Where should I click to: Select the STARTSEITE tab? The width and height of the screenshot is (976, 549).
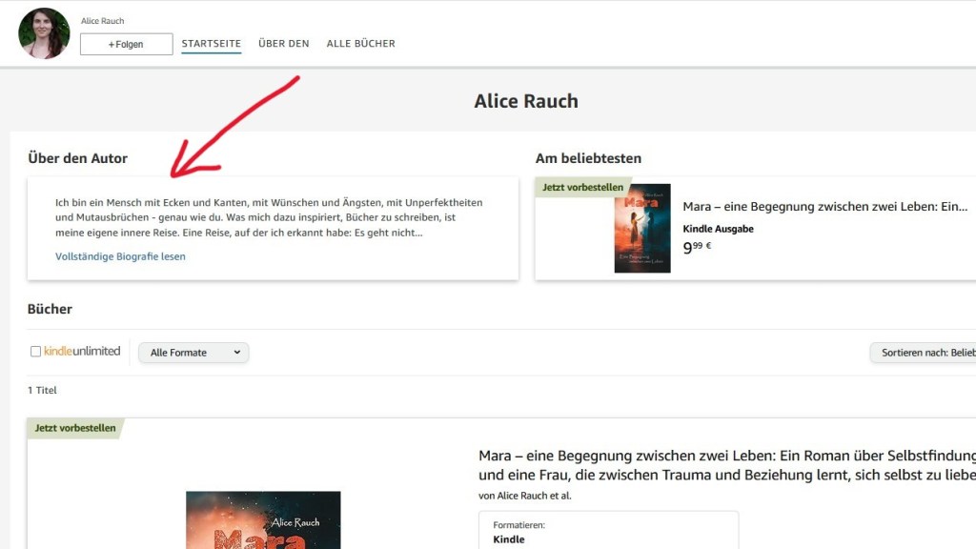point(211,43)
